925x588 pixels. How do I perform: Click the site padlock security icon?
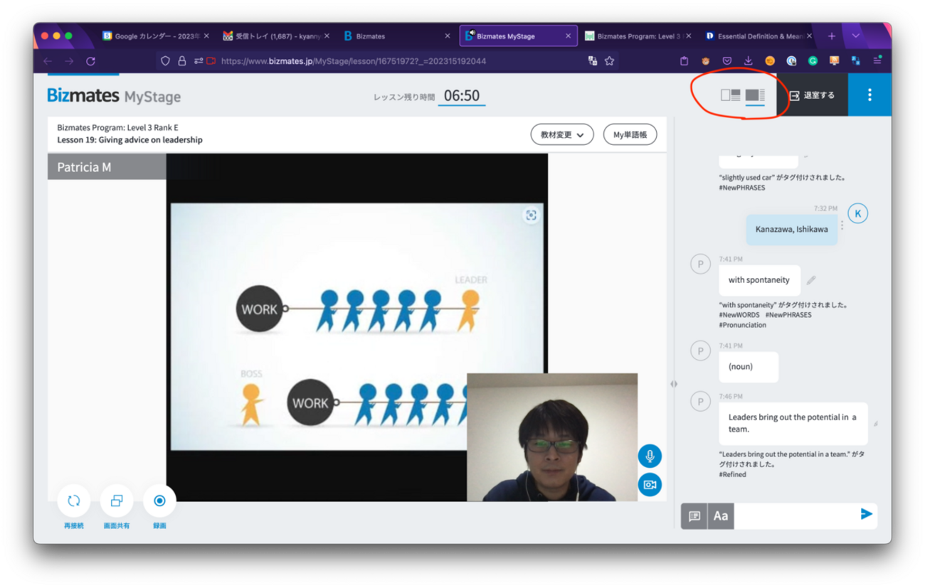point(182,61)
